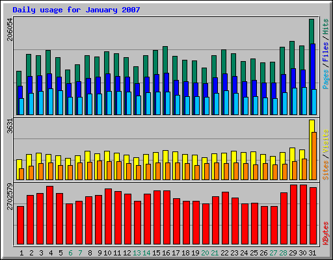Click the light blue Pages bar for day 30
This screenshot has height=260, width=333.
click(x=304, y=101)
